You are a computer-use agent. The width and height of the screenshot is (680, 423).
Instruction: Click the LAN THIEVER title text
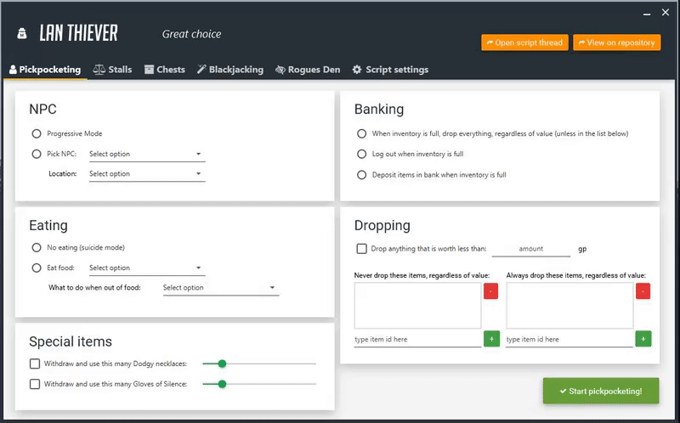pyautogui.click(x=78, y=33)
